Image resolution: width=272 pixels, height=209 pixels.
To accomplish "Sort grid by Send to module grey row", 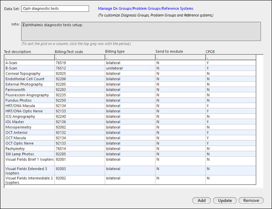I will 181,57.
